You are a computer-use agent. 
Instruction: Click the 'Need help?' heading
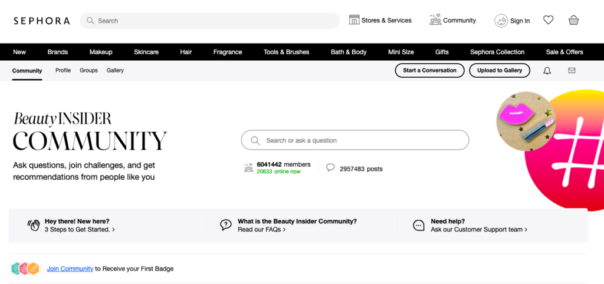(448, 222)
